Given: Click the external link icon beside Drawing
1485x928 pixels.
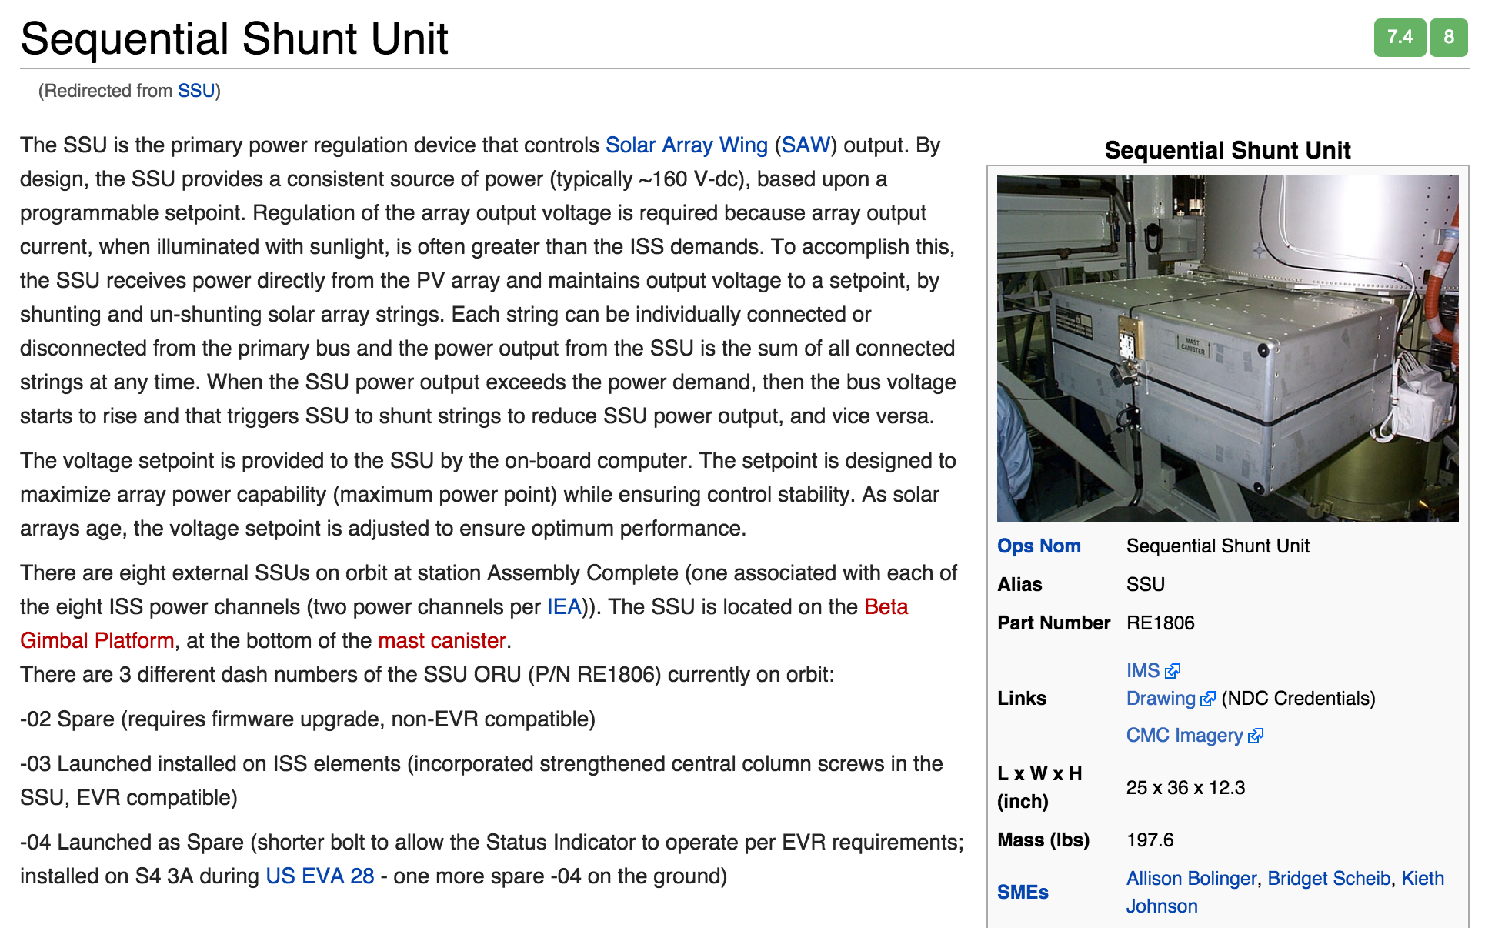Looking at the screenshot, I should (1208, 699).
